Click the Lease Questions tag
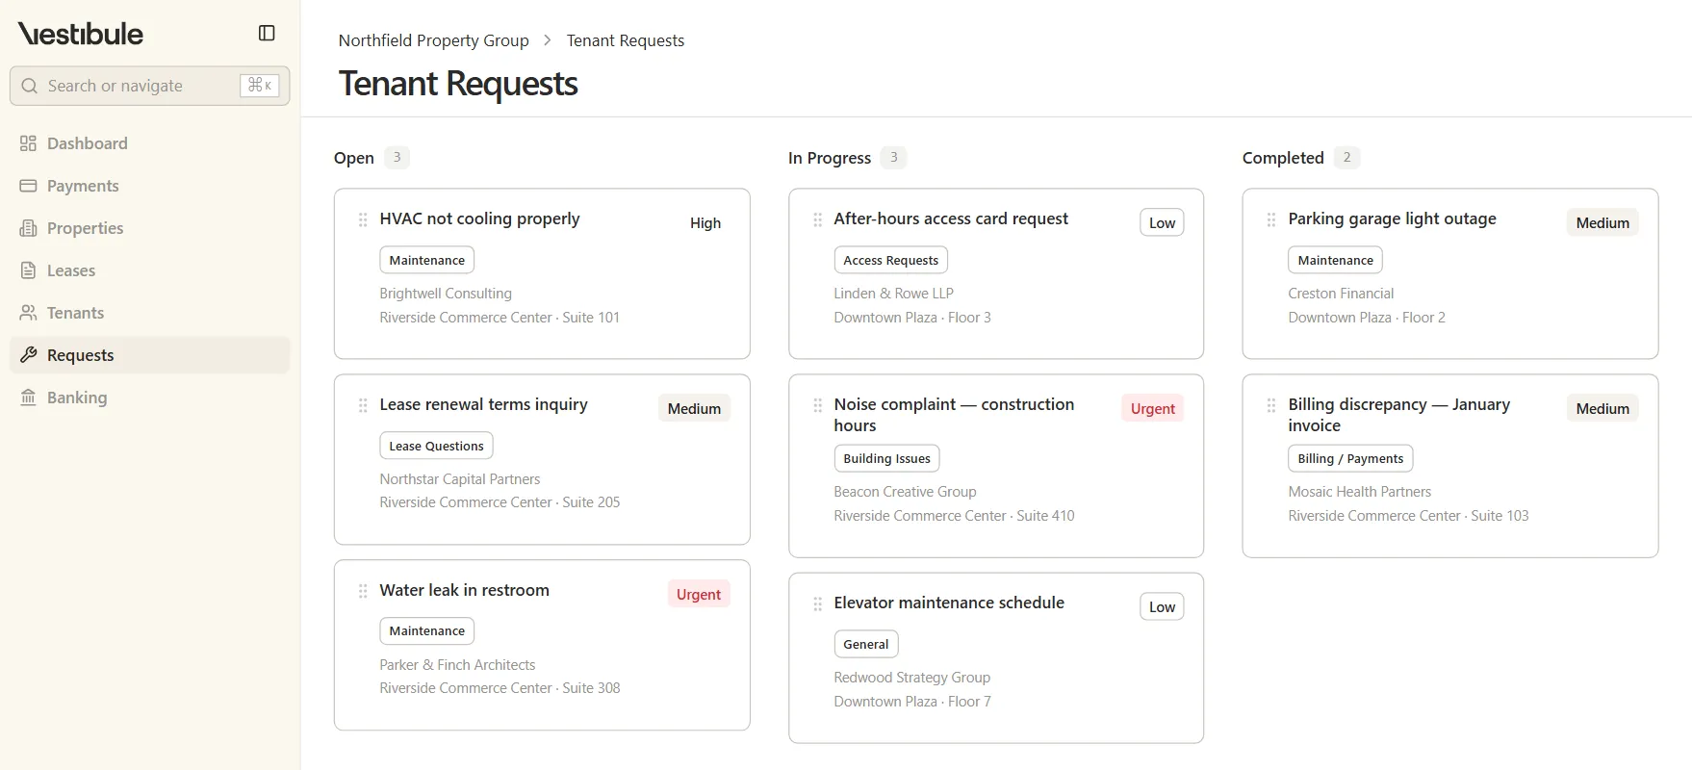 click(436, 446)
